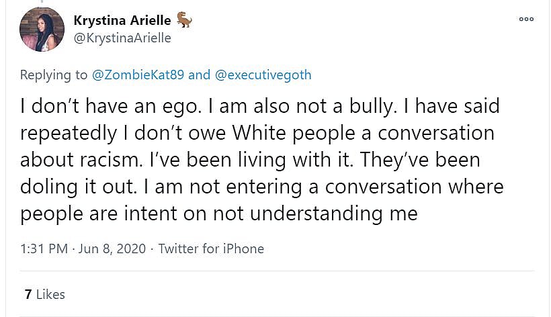The image size is (551, 317).
Task: Click the tweet line starting "repeatedly I don't owe"
Action: 257,132
